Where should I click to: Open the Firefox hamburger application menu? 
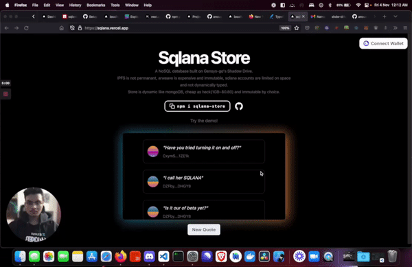(x=405, y=28)
